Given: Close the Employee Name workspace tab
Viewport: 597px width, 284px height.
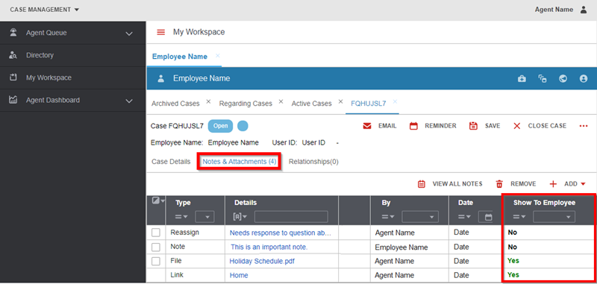Looking at the screenshot, I should [218, 55].
